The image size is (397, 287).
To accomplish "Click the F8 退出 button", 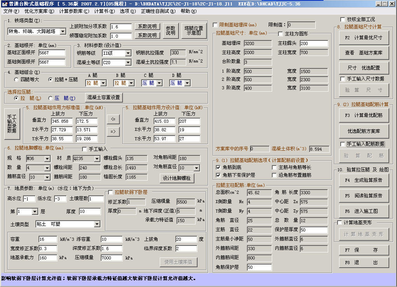I will (x=364, y=263).
